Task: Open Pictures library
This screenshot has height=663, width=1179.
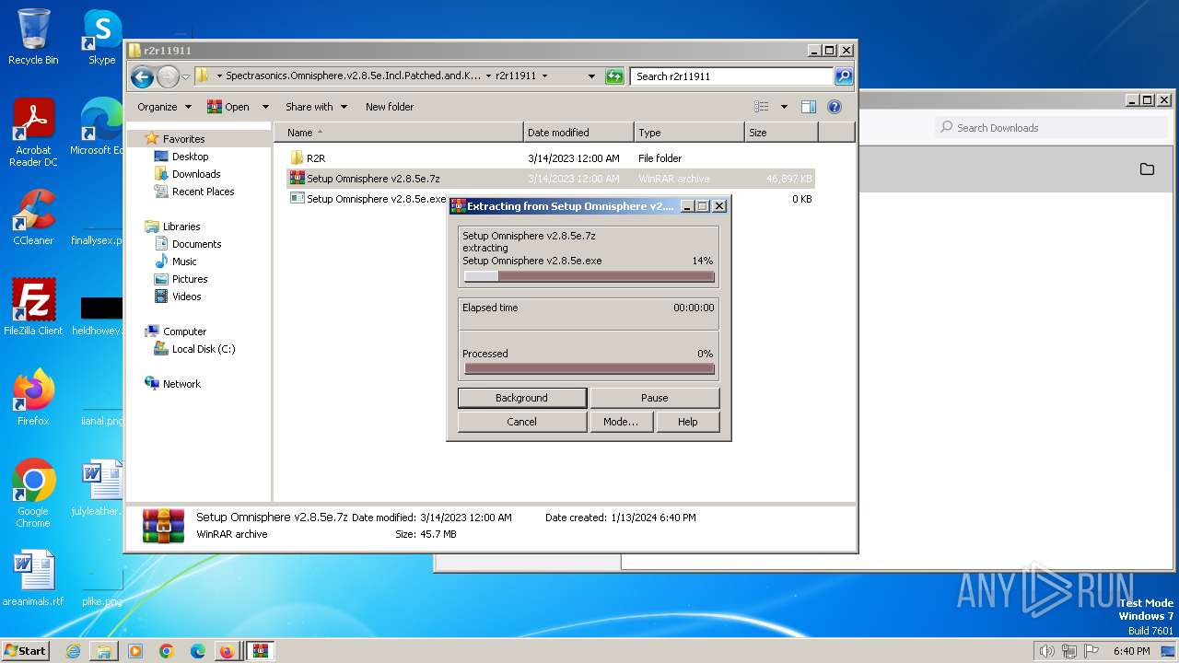Action: click(190, 279)
